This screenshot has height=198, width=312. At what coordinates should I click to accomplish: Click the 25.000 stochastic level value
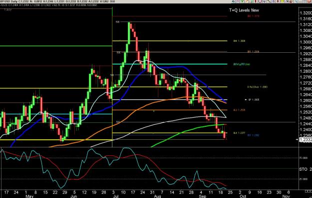[303, 179]
